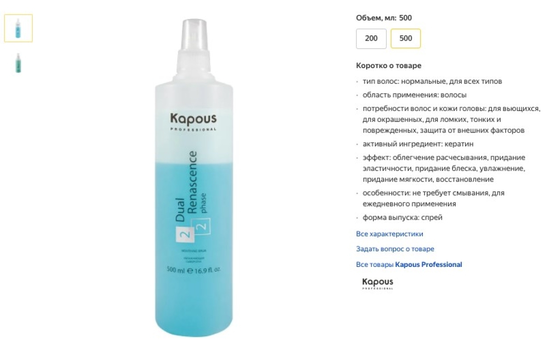Viewport: 549px width, 350px height.
Task: Select the тип волос: нормальные line
Action: click(x=432, y=81)
